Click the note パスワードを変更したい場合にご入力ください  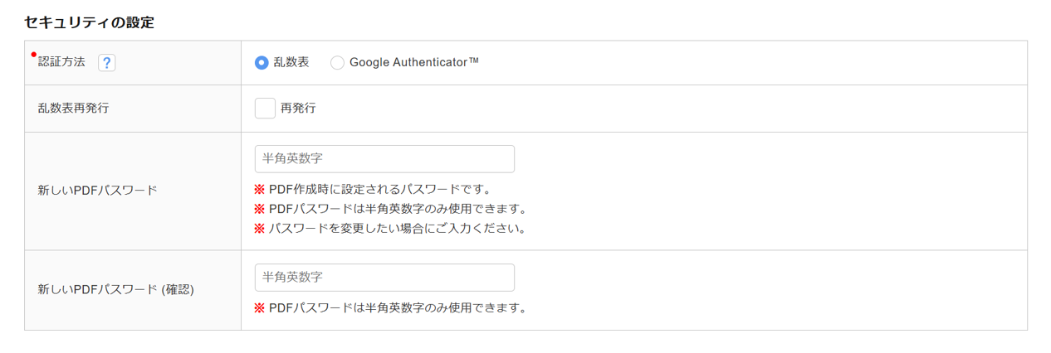(x=398, y=228)
